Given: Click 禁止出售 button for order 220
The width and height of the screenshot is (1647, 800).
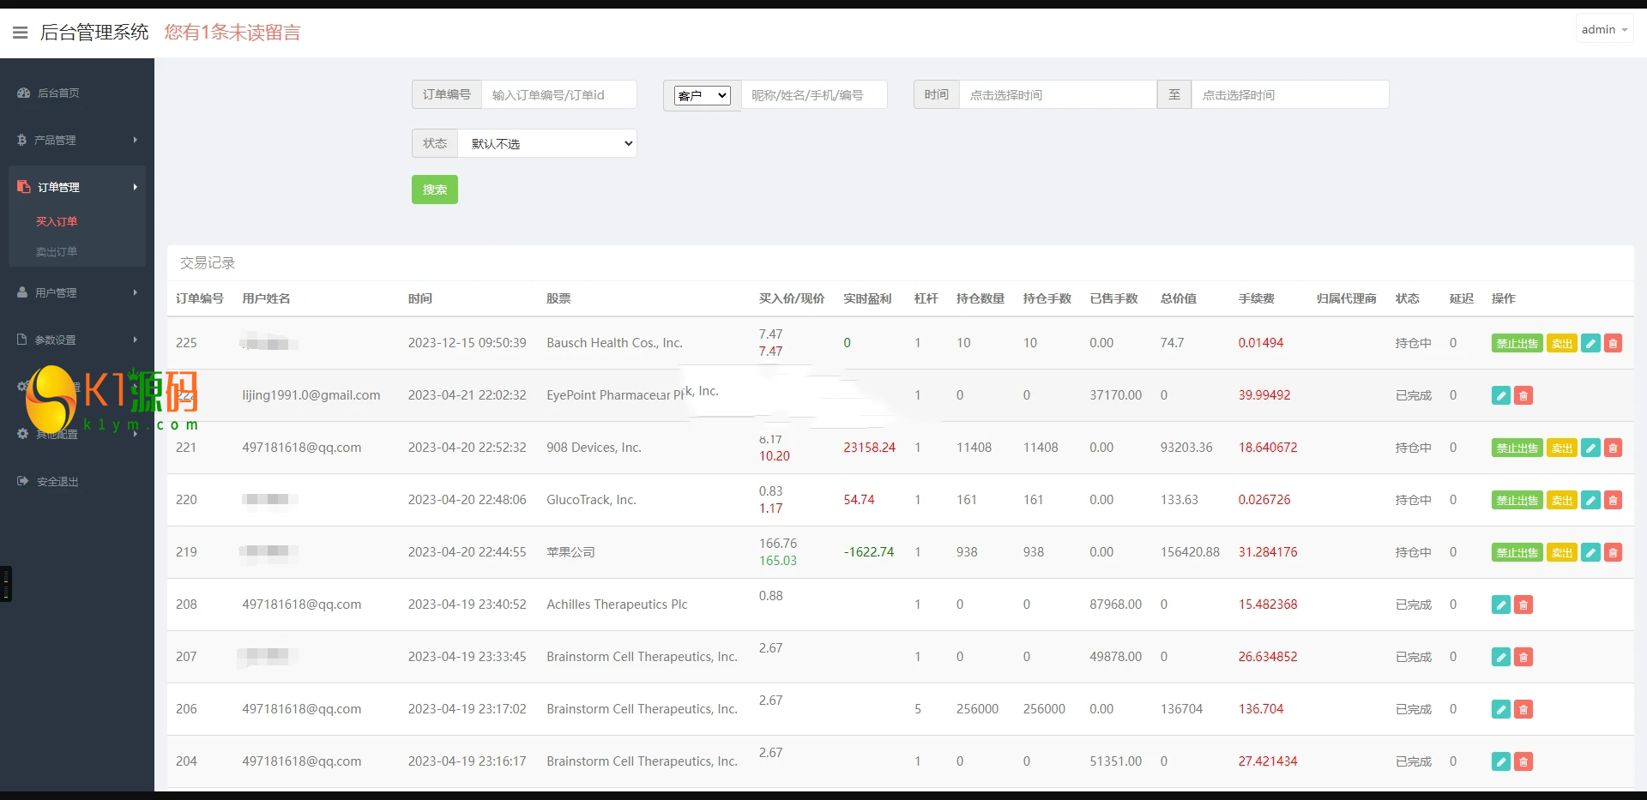Looking at the screenshot, I should coord(1517,500).
